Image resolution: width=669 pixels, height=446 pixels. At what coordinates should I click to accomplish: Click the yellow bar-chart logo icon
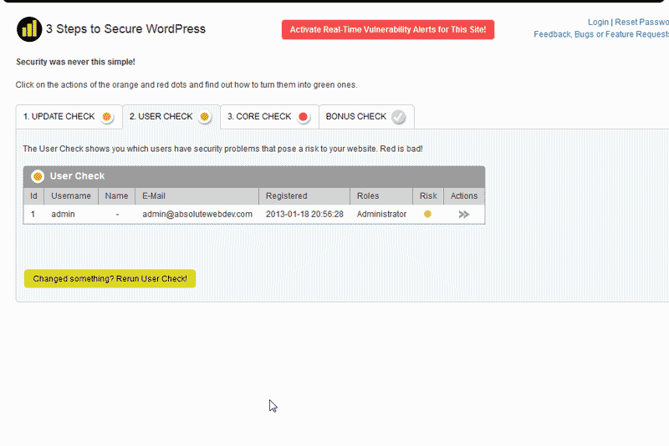tap(29, 29)
